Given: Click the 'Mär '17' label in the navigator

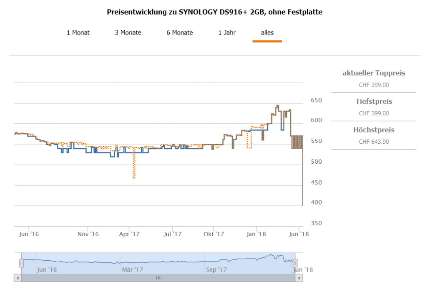Looking at the screenshot, I should coord(132,270).
